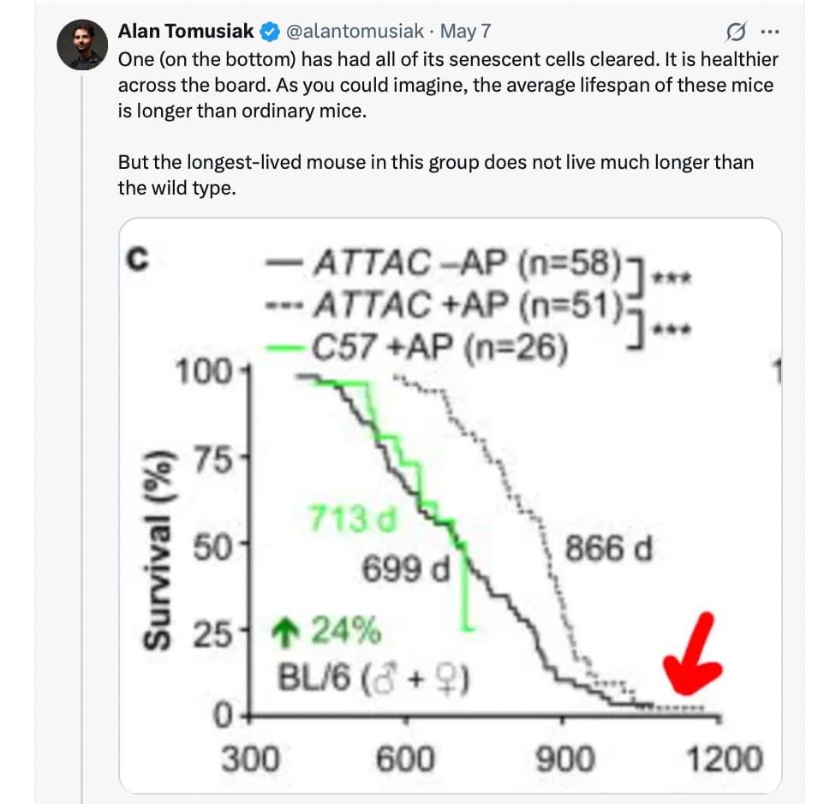
Task: Click the ATTAC +AP (n=51) legend entry
Action: click(444, 304)
